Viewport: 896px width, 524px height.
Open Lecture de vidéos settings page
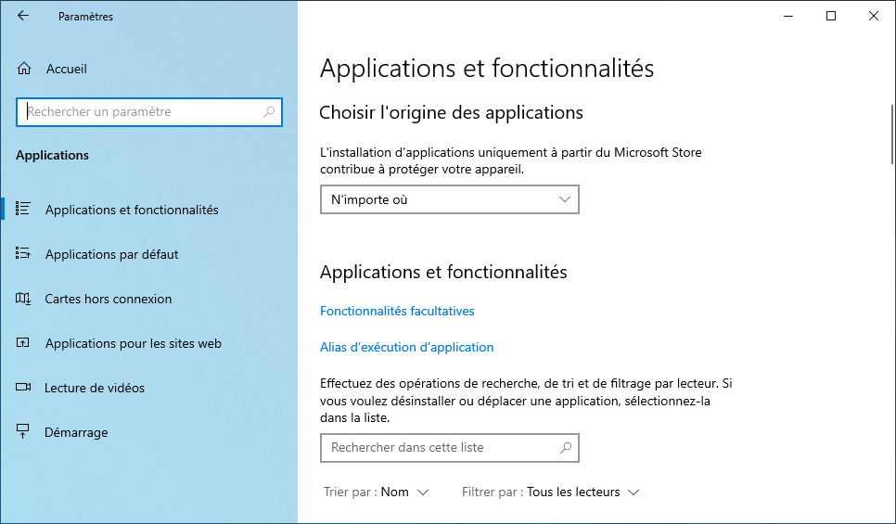coord(95,388)
